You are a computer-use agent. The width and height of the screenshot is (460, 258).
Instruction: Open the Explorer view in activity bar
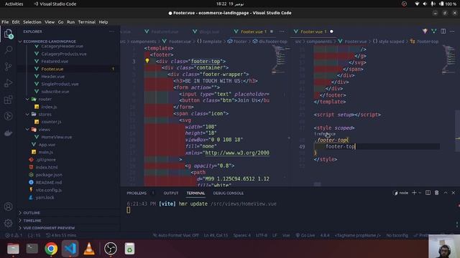point(8,34)
